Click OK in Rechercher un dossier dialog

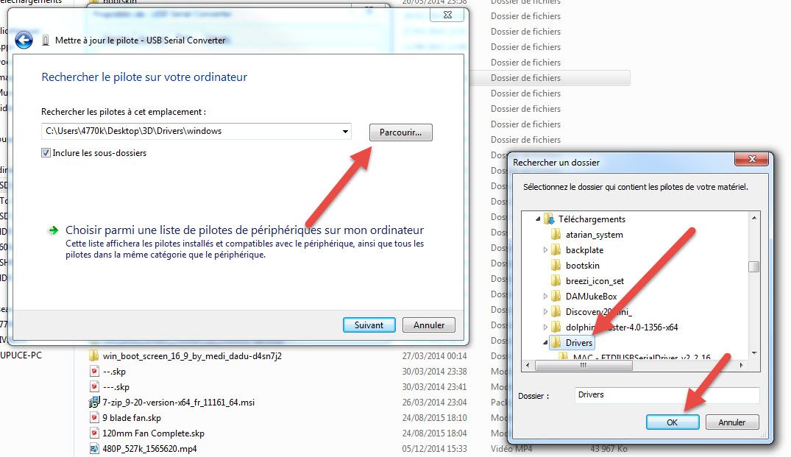click(673, 422)
